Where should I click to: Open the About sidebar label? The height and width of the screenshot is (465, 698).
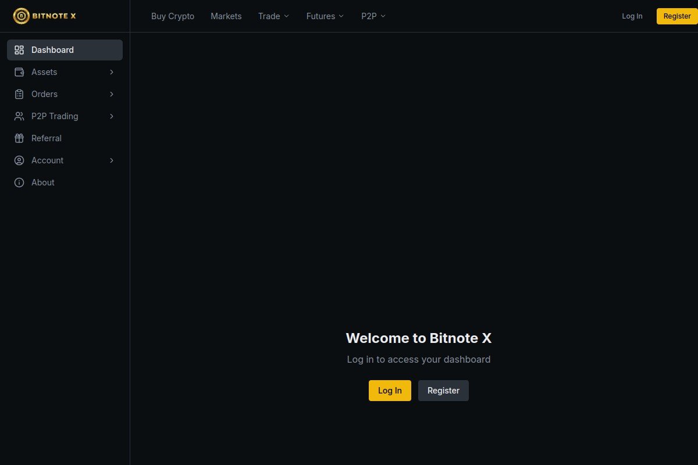(x=43, y=183)
